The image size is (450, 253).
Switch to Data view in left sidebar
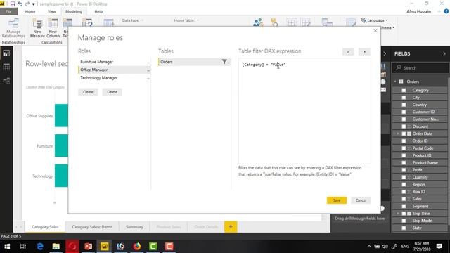click(6, 67)
